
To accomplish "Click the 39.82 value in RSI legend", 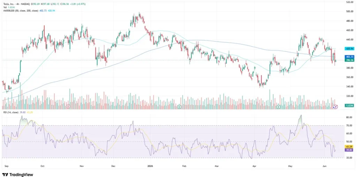I will (23, 112).
